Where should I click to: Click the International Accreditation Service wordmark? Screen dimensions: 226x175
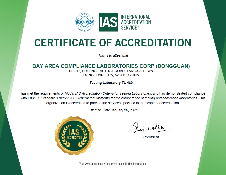(x=136, y=22)
